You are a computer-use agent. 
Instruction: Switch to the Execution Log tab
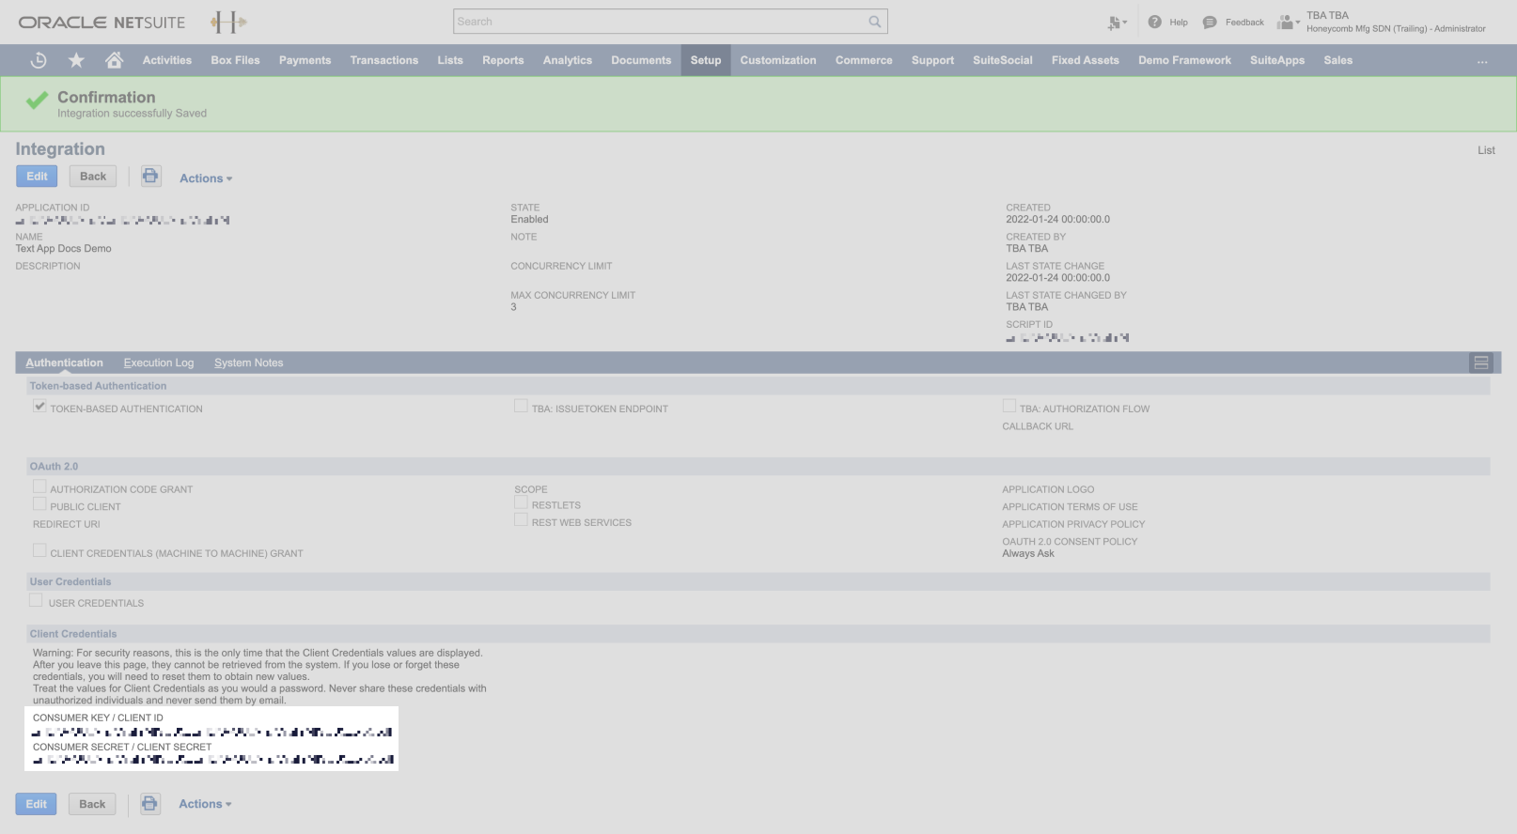158,363
